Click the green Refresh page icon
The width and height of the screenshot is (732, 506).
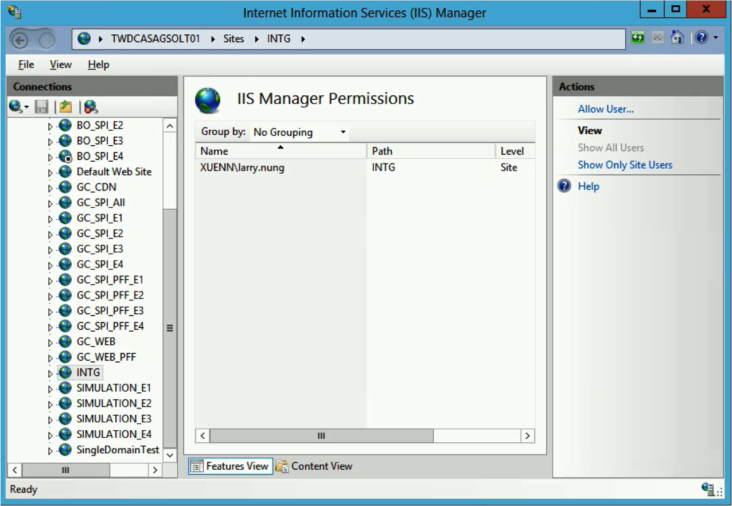tap(638, 38)
